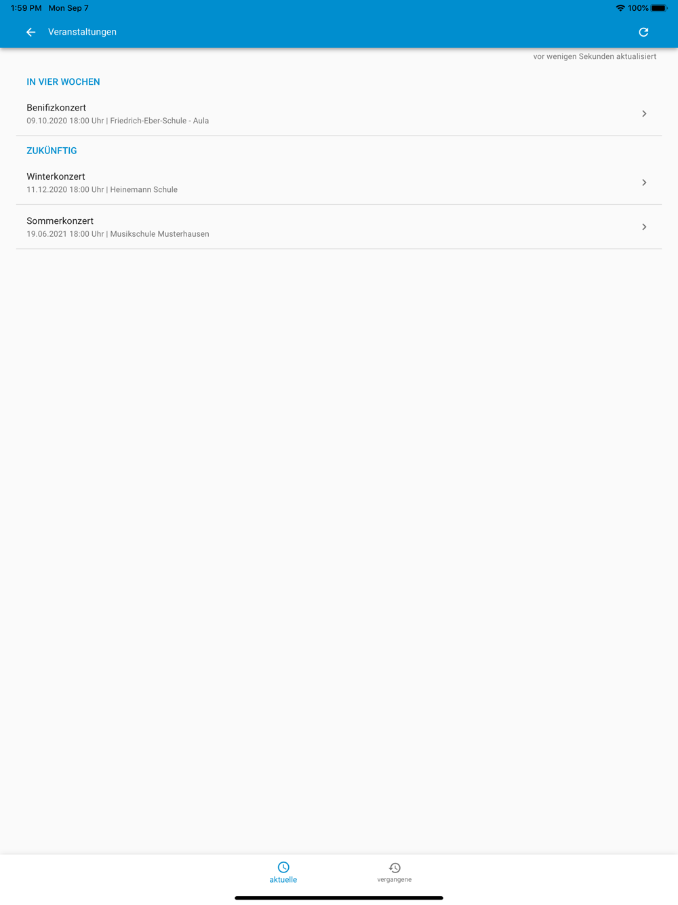Tap the Wi-Fi icon in status bar
The image size is (678, 905).
click(620, 8)
